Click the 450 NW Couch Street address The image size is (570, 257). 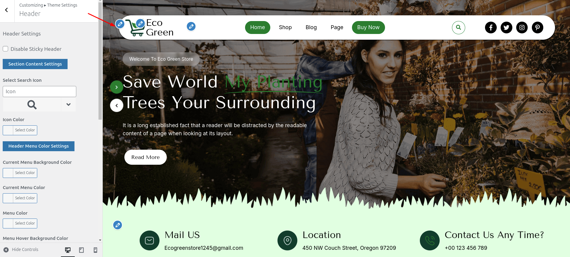tap(349, 248)
